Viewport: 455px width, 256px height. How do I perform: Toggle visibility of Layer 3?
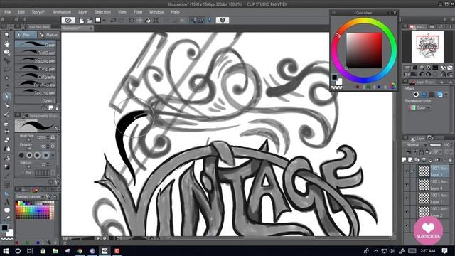[407, 171]
